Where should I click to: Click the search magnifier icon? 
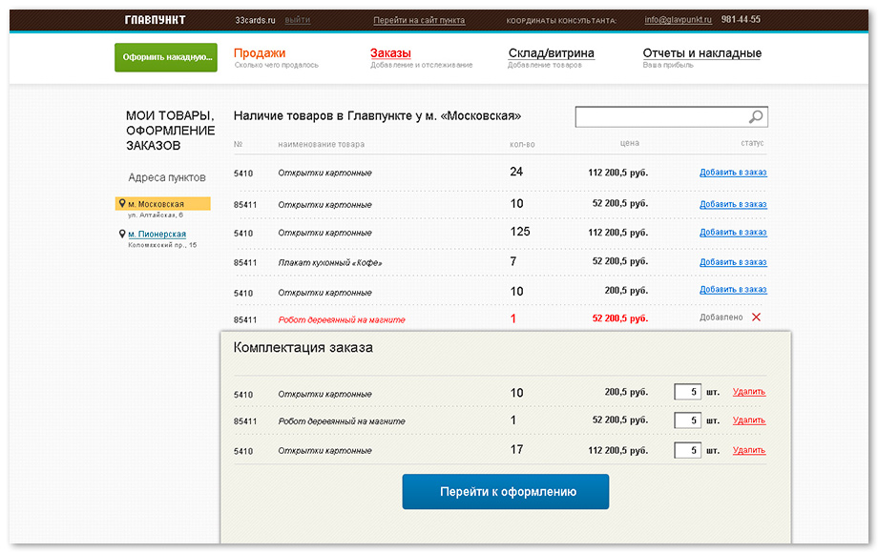(756, 116)
